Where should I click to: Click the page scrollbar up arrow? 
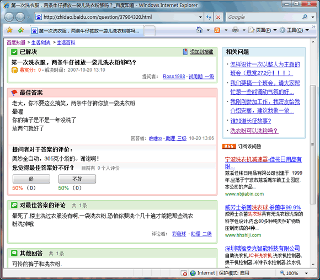coord(313,41)
